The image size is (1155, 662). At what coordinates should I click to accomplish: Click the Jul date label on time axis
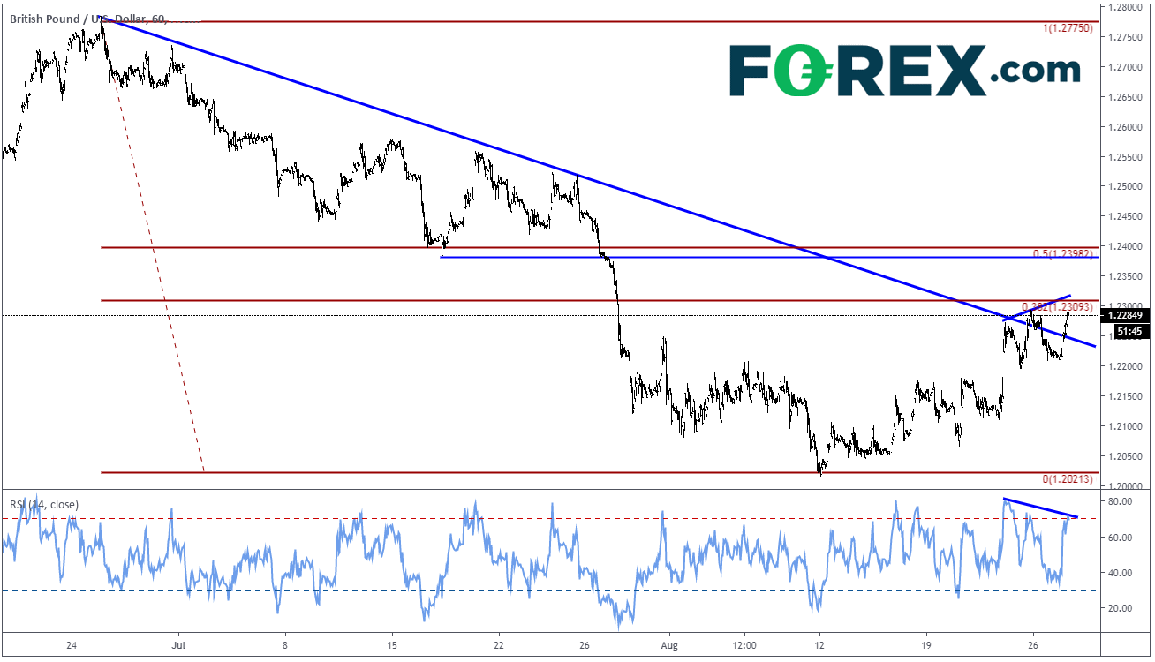pyautogui.click(x=178, y=645)
